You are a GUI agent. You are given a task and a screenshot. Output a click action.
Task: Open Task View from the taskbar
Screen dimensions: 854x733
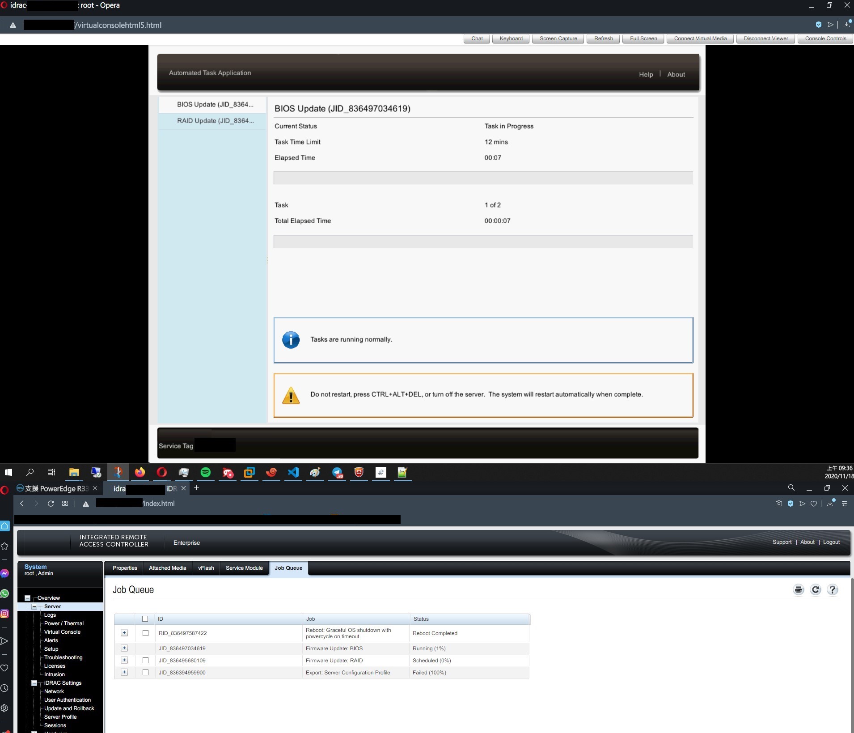coord(51,472)
